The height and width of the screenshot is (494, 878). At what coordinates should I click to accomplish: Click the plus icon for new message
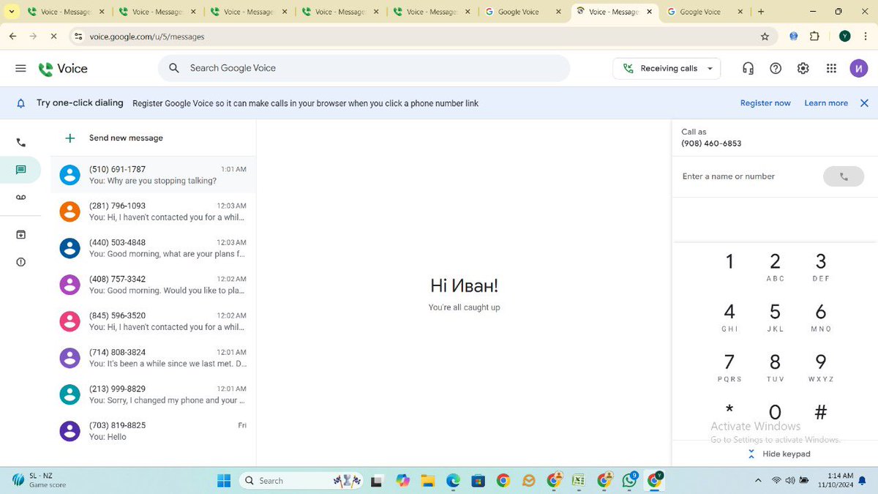coord(70,138)
